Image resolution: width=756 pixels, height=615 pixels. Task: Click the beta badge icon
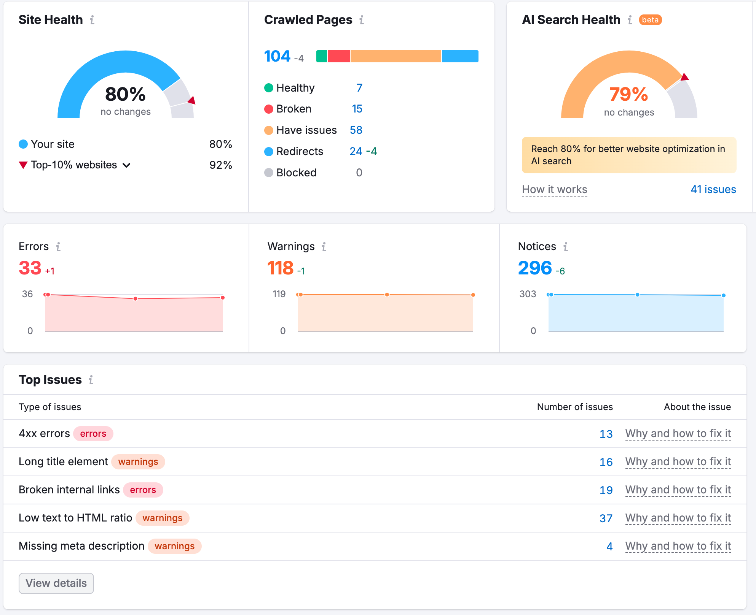[x=650, y=20]
